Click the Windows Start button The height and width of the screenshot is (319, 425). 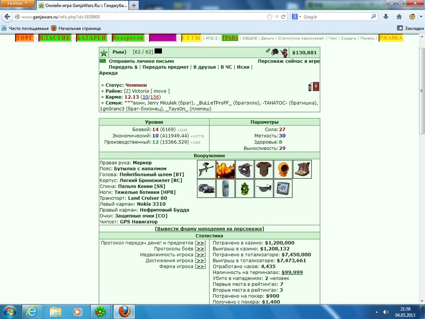pyautogui.click(x=10, y=312)
